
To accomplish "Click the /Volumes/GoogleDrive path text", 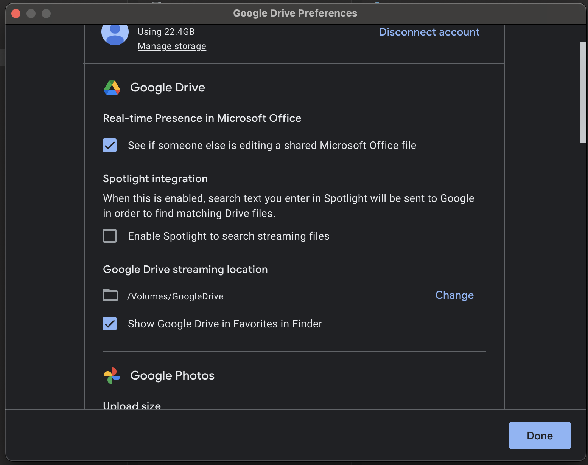I will (x=175, y=296).
